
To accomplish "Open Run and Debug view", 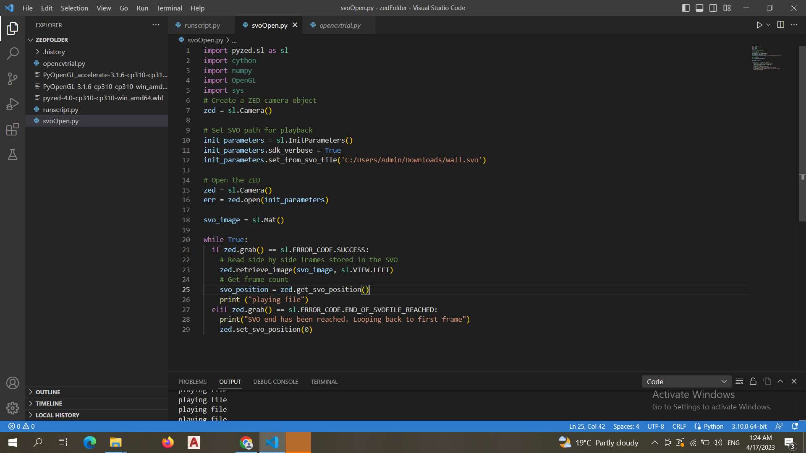I will pos(13,104).
